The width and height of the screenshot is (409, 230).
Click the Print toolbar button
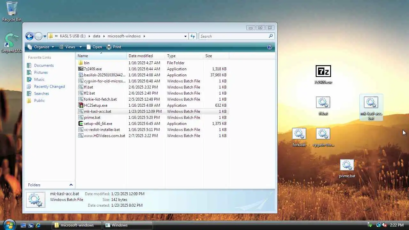[114, 47]
